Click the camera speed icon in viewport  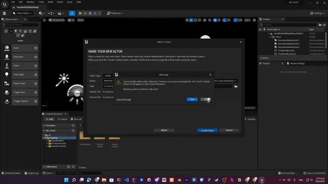pyautogui.click(x=247, y=20)
